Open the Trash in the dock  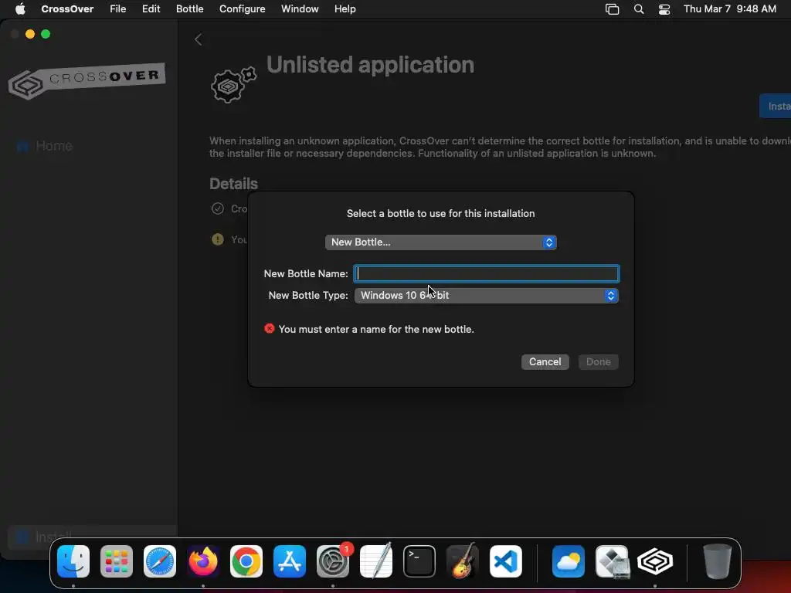pyautogui.click(x=717, y=561)
